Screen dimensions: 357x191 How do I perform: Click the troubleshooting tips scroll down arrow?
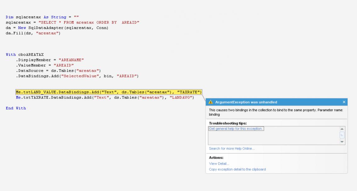pos(342,142)
